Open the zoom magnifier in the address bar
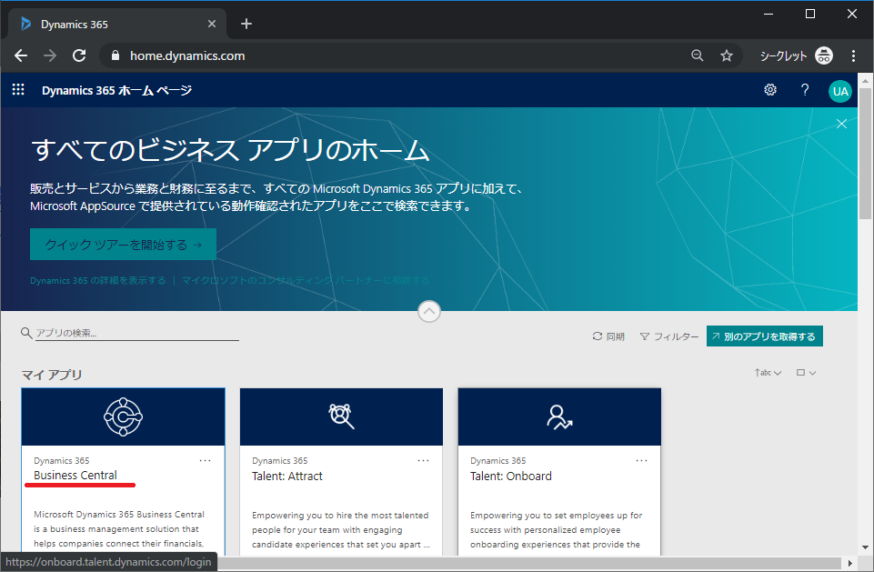The height and width of the screenshot is (572, 874). click(698, 55)
